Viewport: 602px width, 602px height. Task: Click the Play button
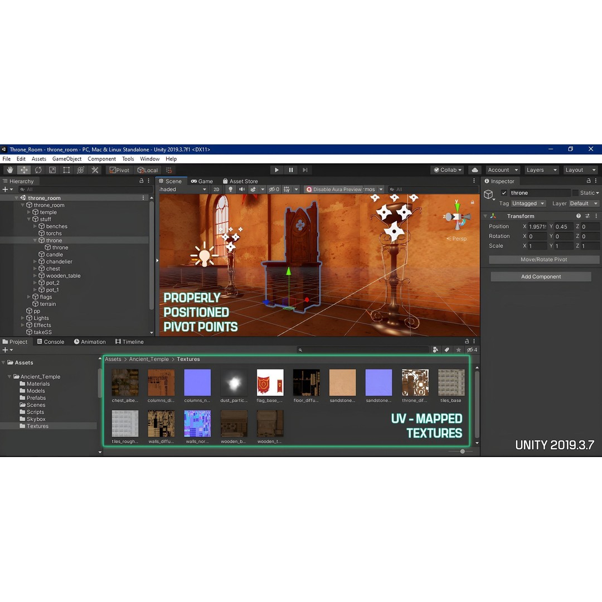tap(276, 170)
